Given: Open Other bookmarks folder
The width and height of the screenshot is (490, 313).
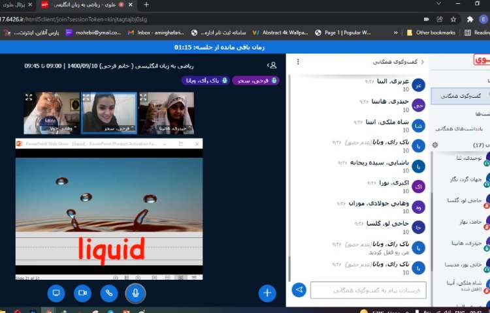Looking at the screenshot, I should pos(431,33).
